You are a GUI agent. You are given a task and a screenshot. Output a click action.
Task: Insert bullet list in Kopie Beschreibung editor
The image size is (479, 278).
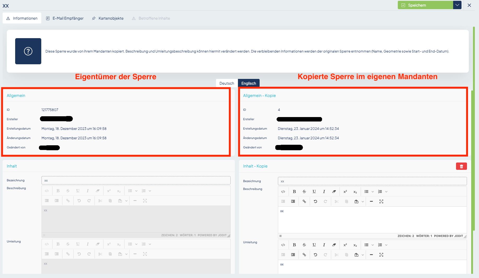coord(366,192)
